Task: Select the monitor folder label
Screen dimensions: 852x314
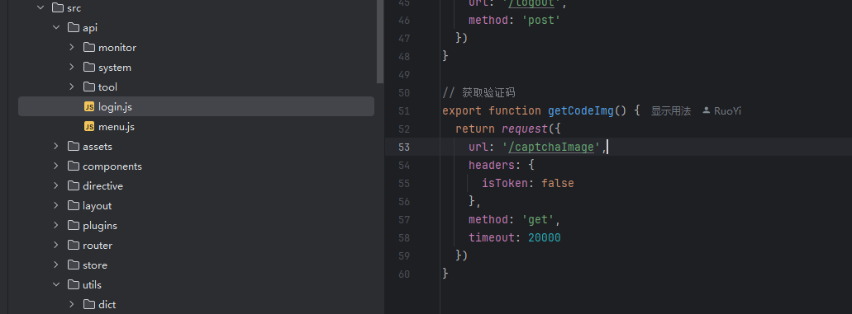Action: pos(117,48)
